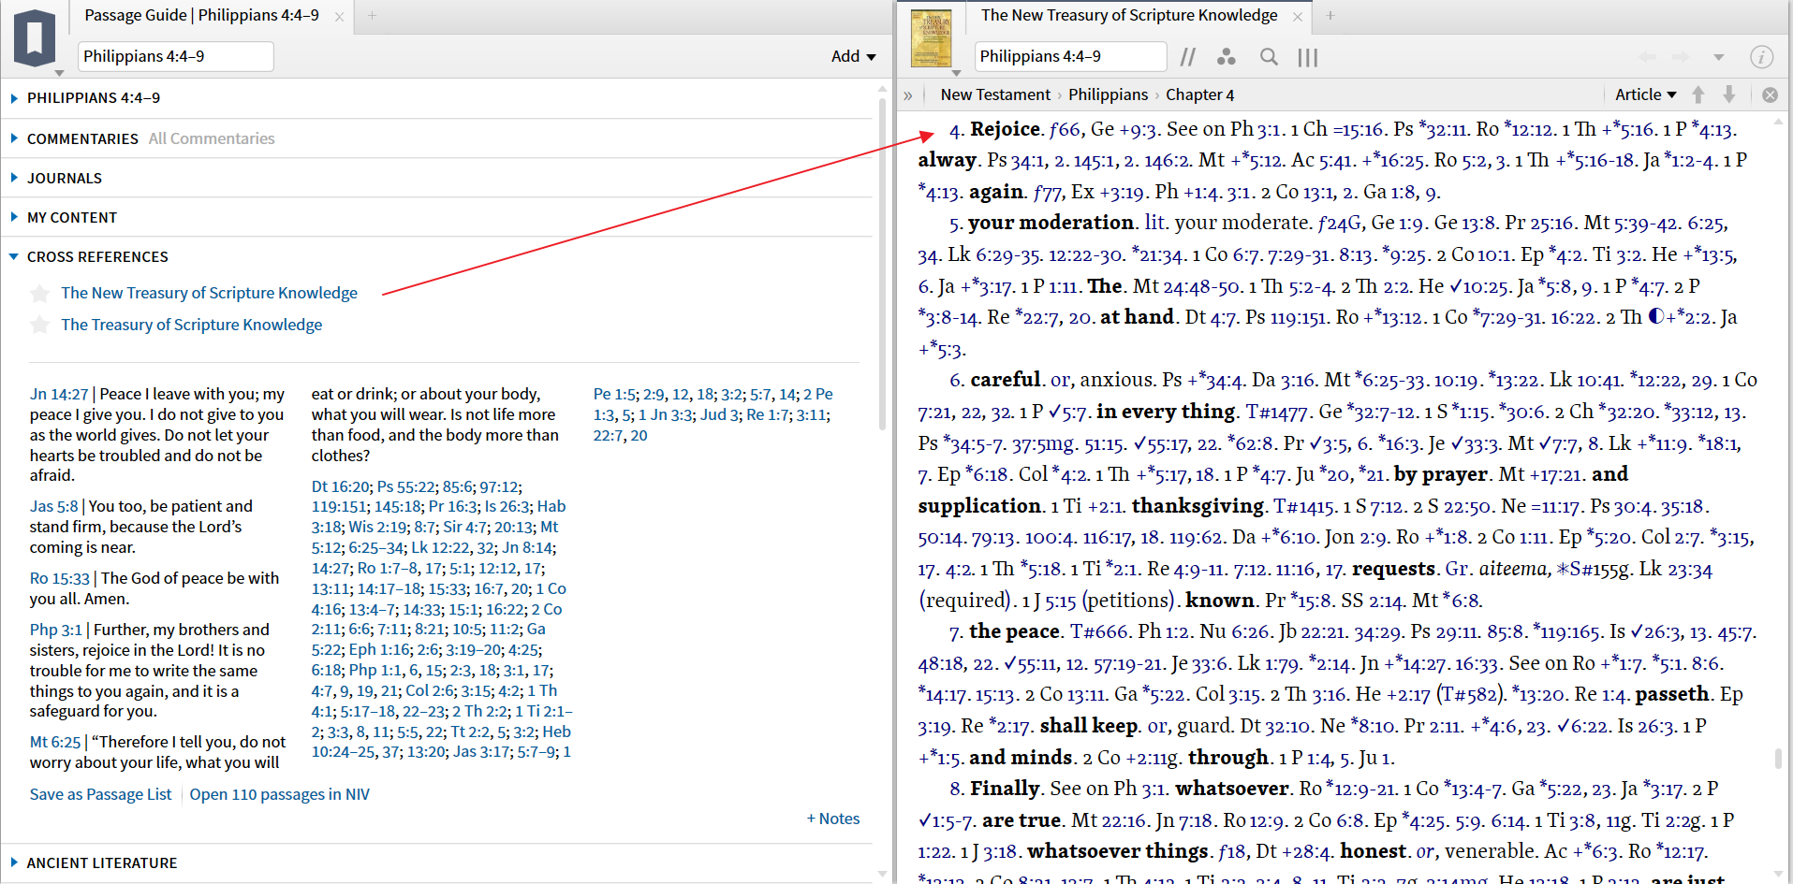Open history dropdown arrow in Treasury toolbar

1719,57
